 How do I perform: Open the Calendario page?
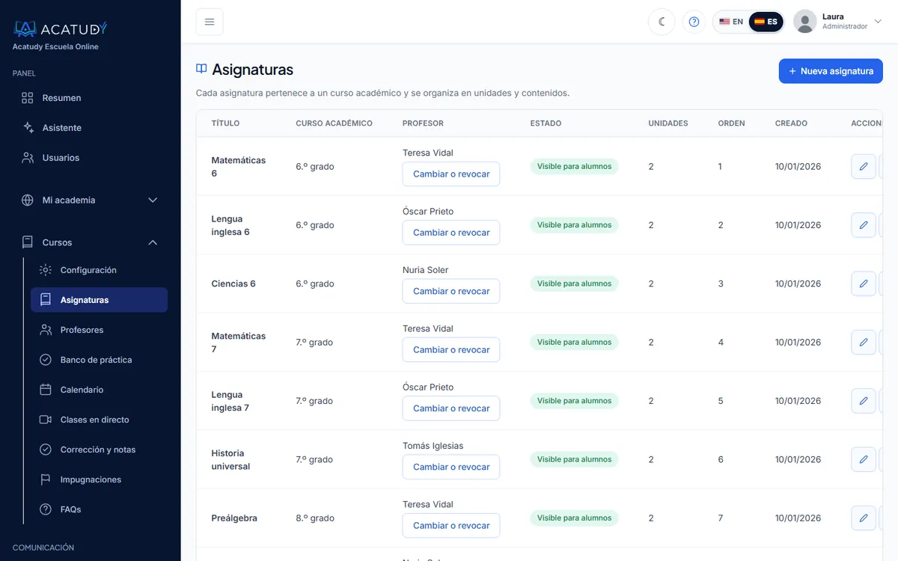pos(99,390)
